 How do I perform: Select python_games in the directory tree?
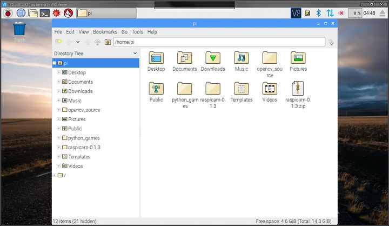pyautogui.click(x=84, y=138)
